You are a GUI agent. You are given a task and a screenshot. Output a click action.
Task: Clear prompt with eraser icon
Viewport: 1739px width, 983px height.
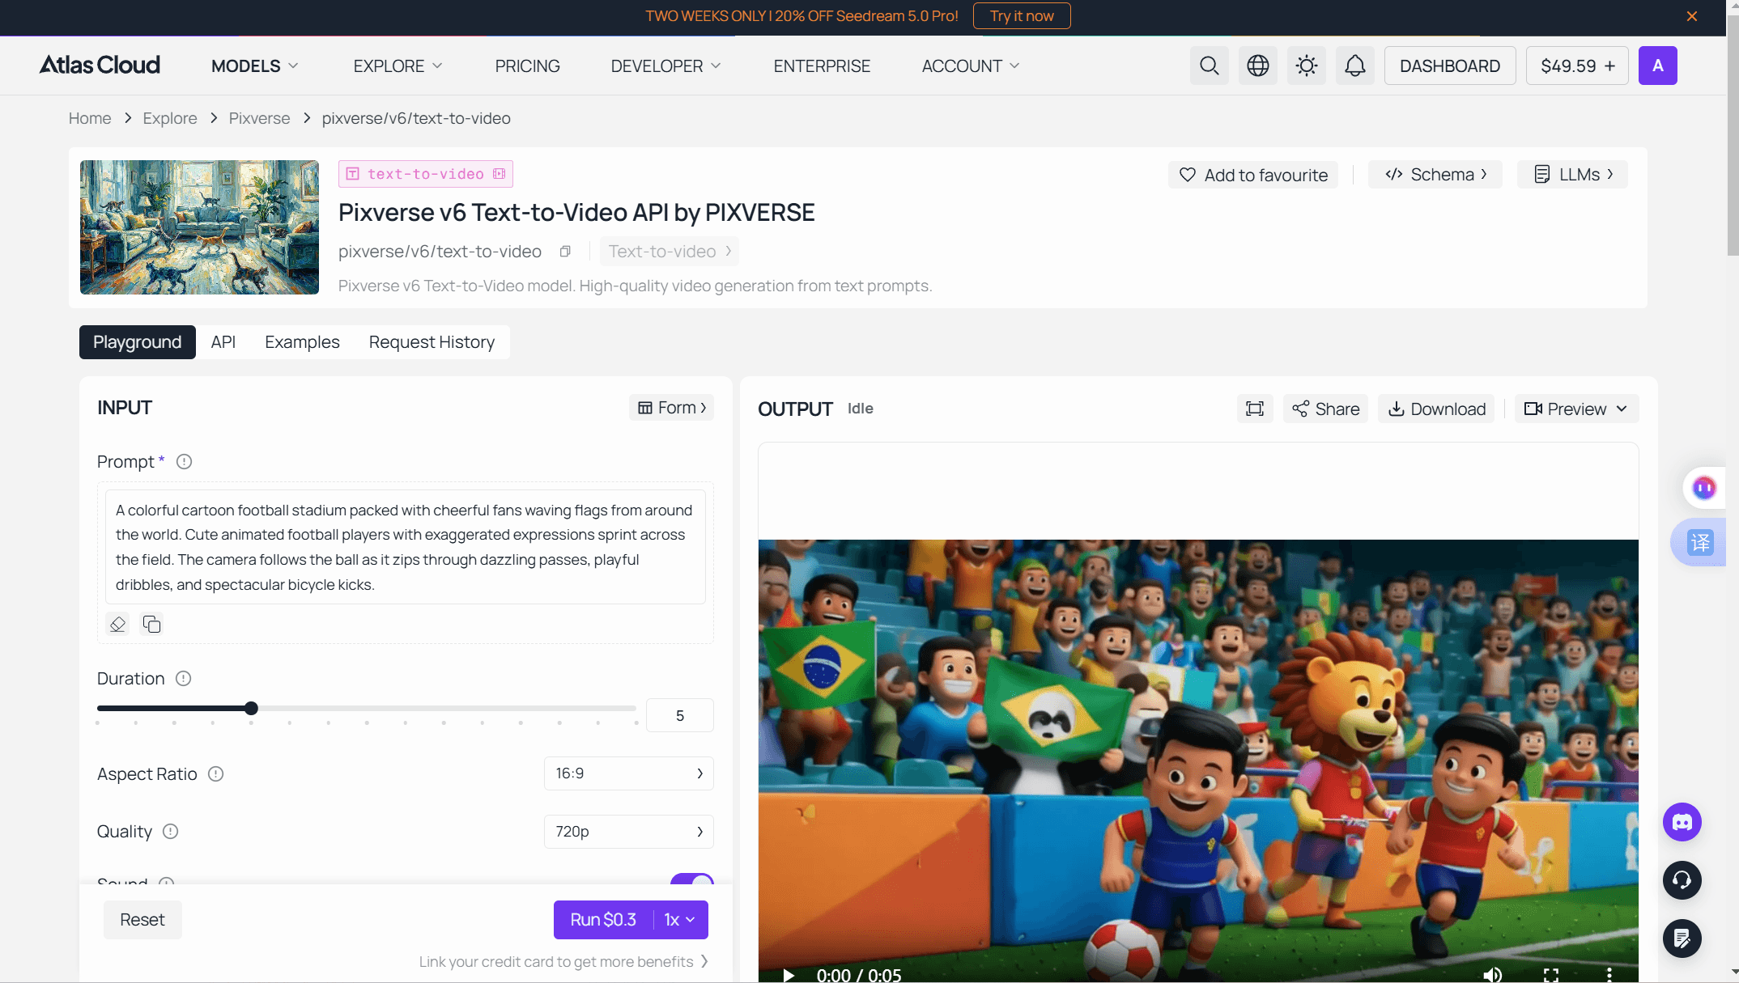click(118, 624)
